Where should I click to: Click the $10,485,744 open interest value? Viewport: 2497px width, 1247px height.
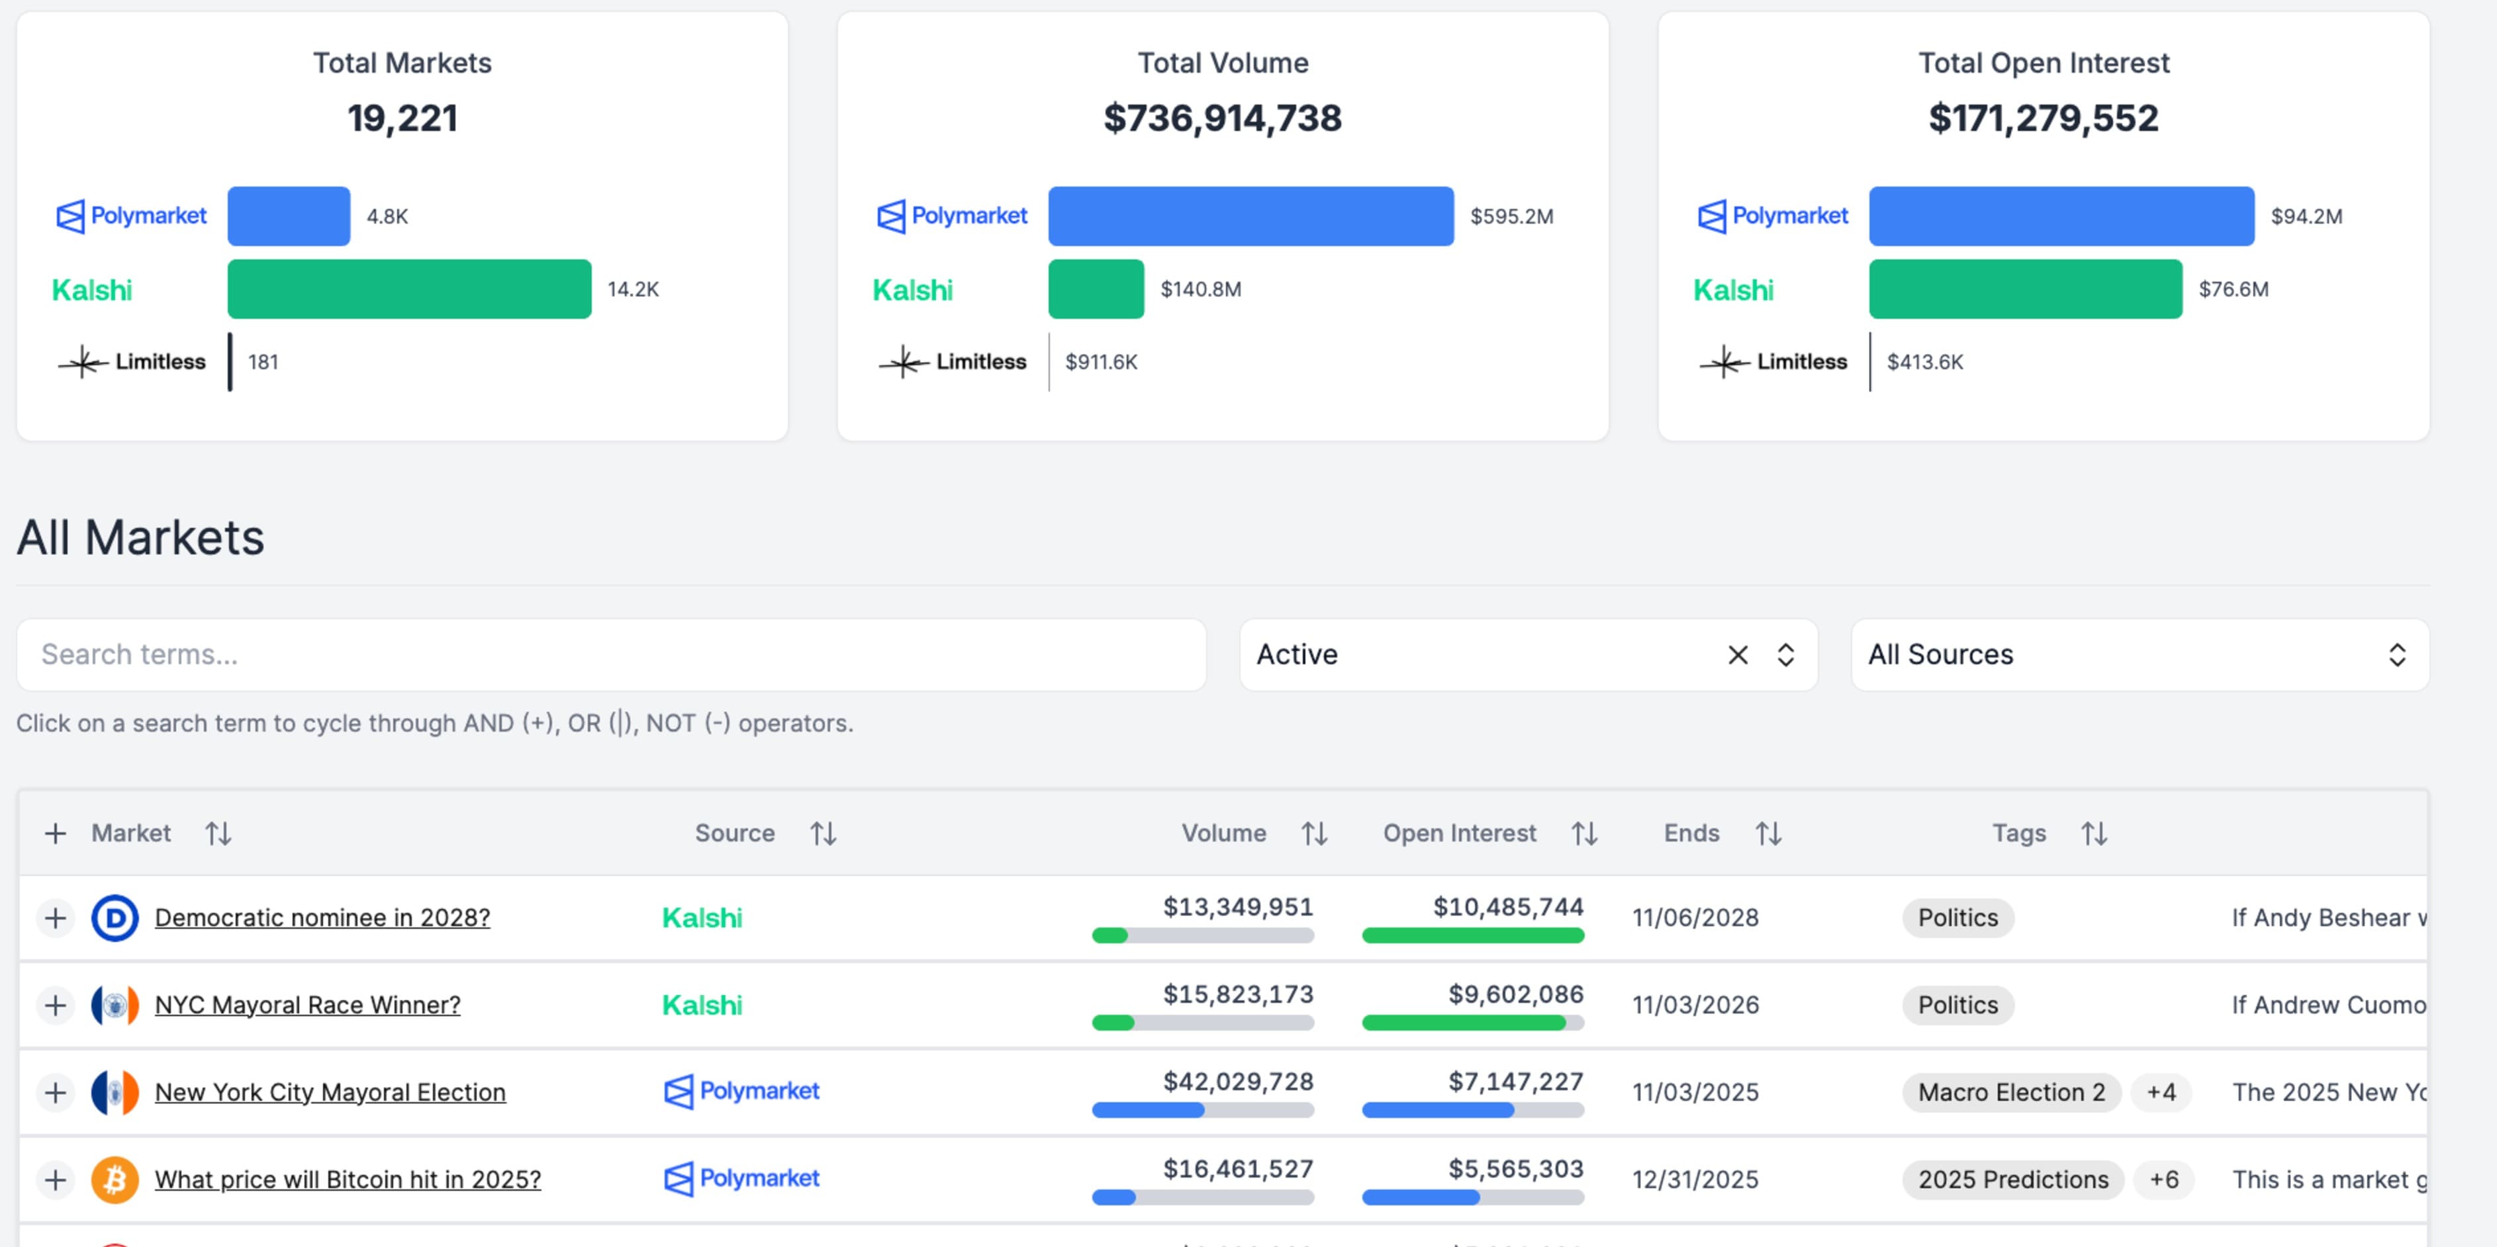1508,907
